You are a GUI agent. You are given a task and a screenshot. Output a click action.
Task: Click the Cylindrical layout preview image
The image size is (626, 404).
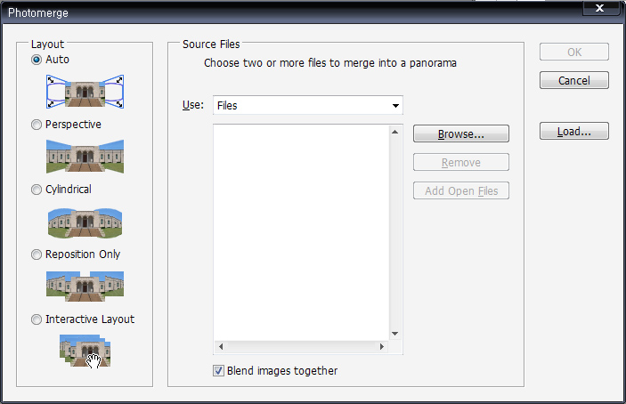pyautogui.click(x=85, y=222)
